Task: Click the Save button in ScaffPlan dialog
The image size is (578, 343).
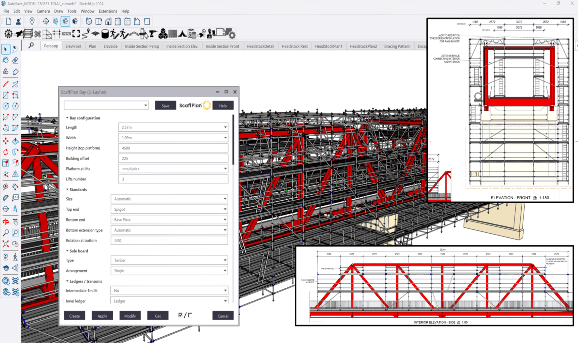Action: (x=165, y=106)
